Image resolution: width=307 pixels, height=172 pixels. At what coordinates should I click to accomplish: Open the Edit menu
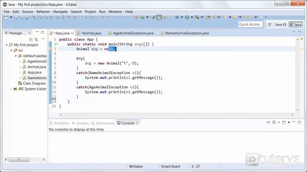(x=16, y=11)
